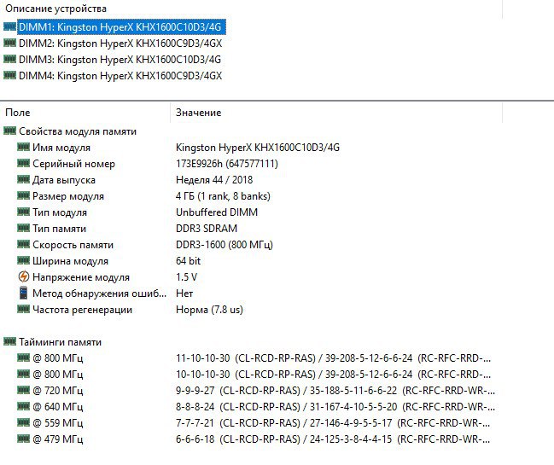Click the memory chip icon beside DIMM3

click(x=9, y=59)
